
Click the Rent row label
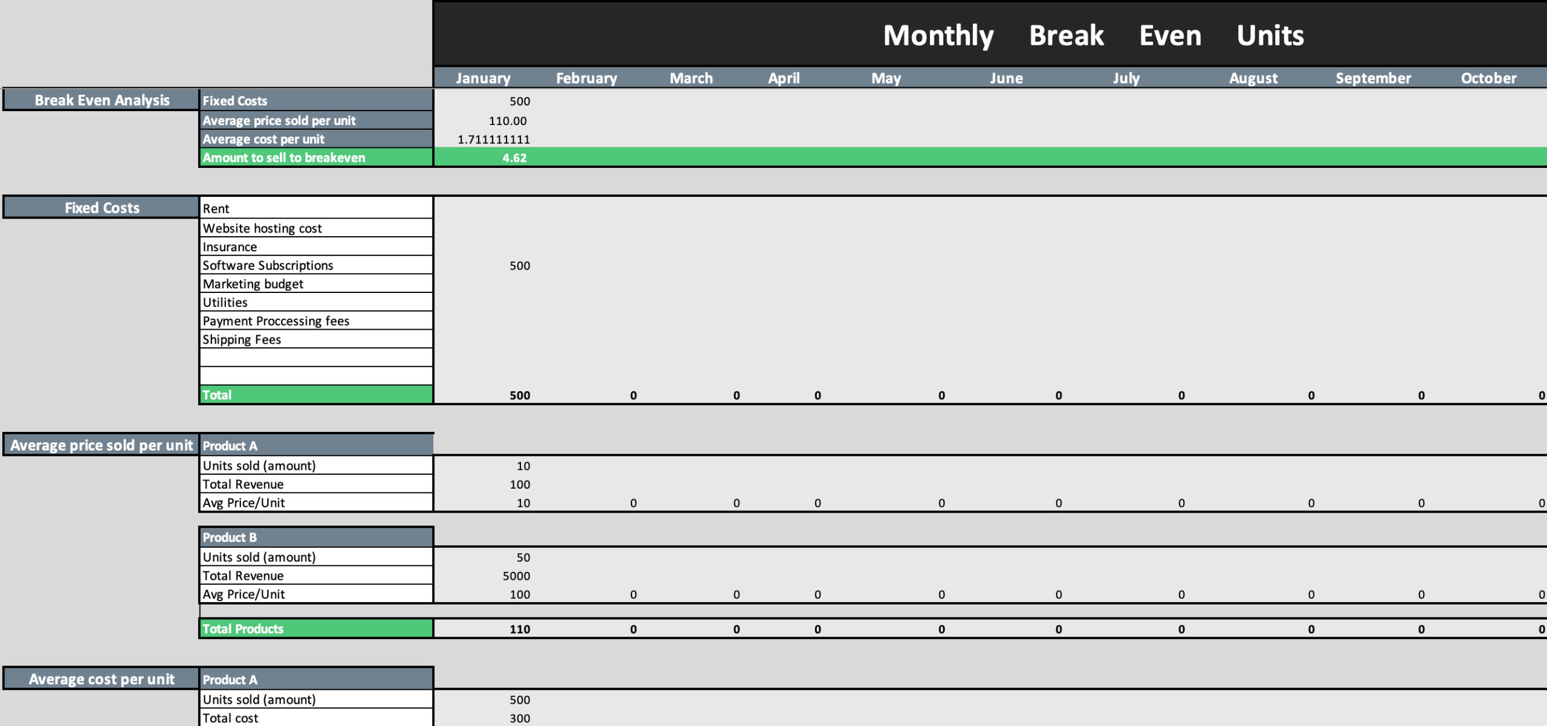[x=216, y=208]
